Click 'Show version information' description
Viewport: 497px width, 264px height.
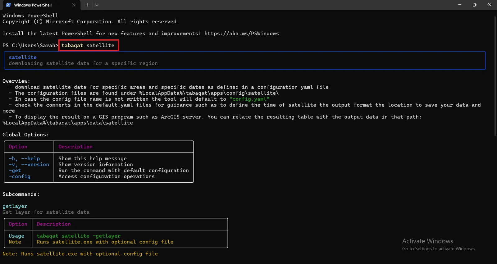96,165
